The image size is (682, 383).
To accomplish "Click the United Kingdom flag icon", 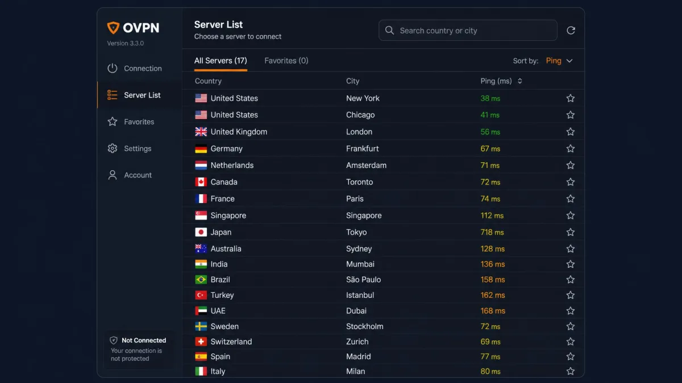I will (201, 132).
